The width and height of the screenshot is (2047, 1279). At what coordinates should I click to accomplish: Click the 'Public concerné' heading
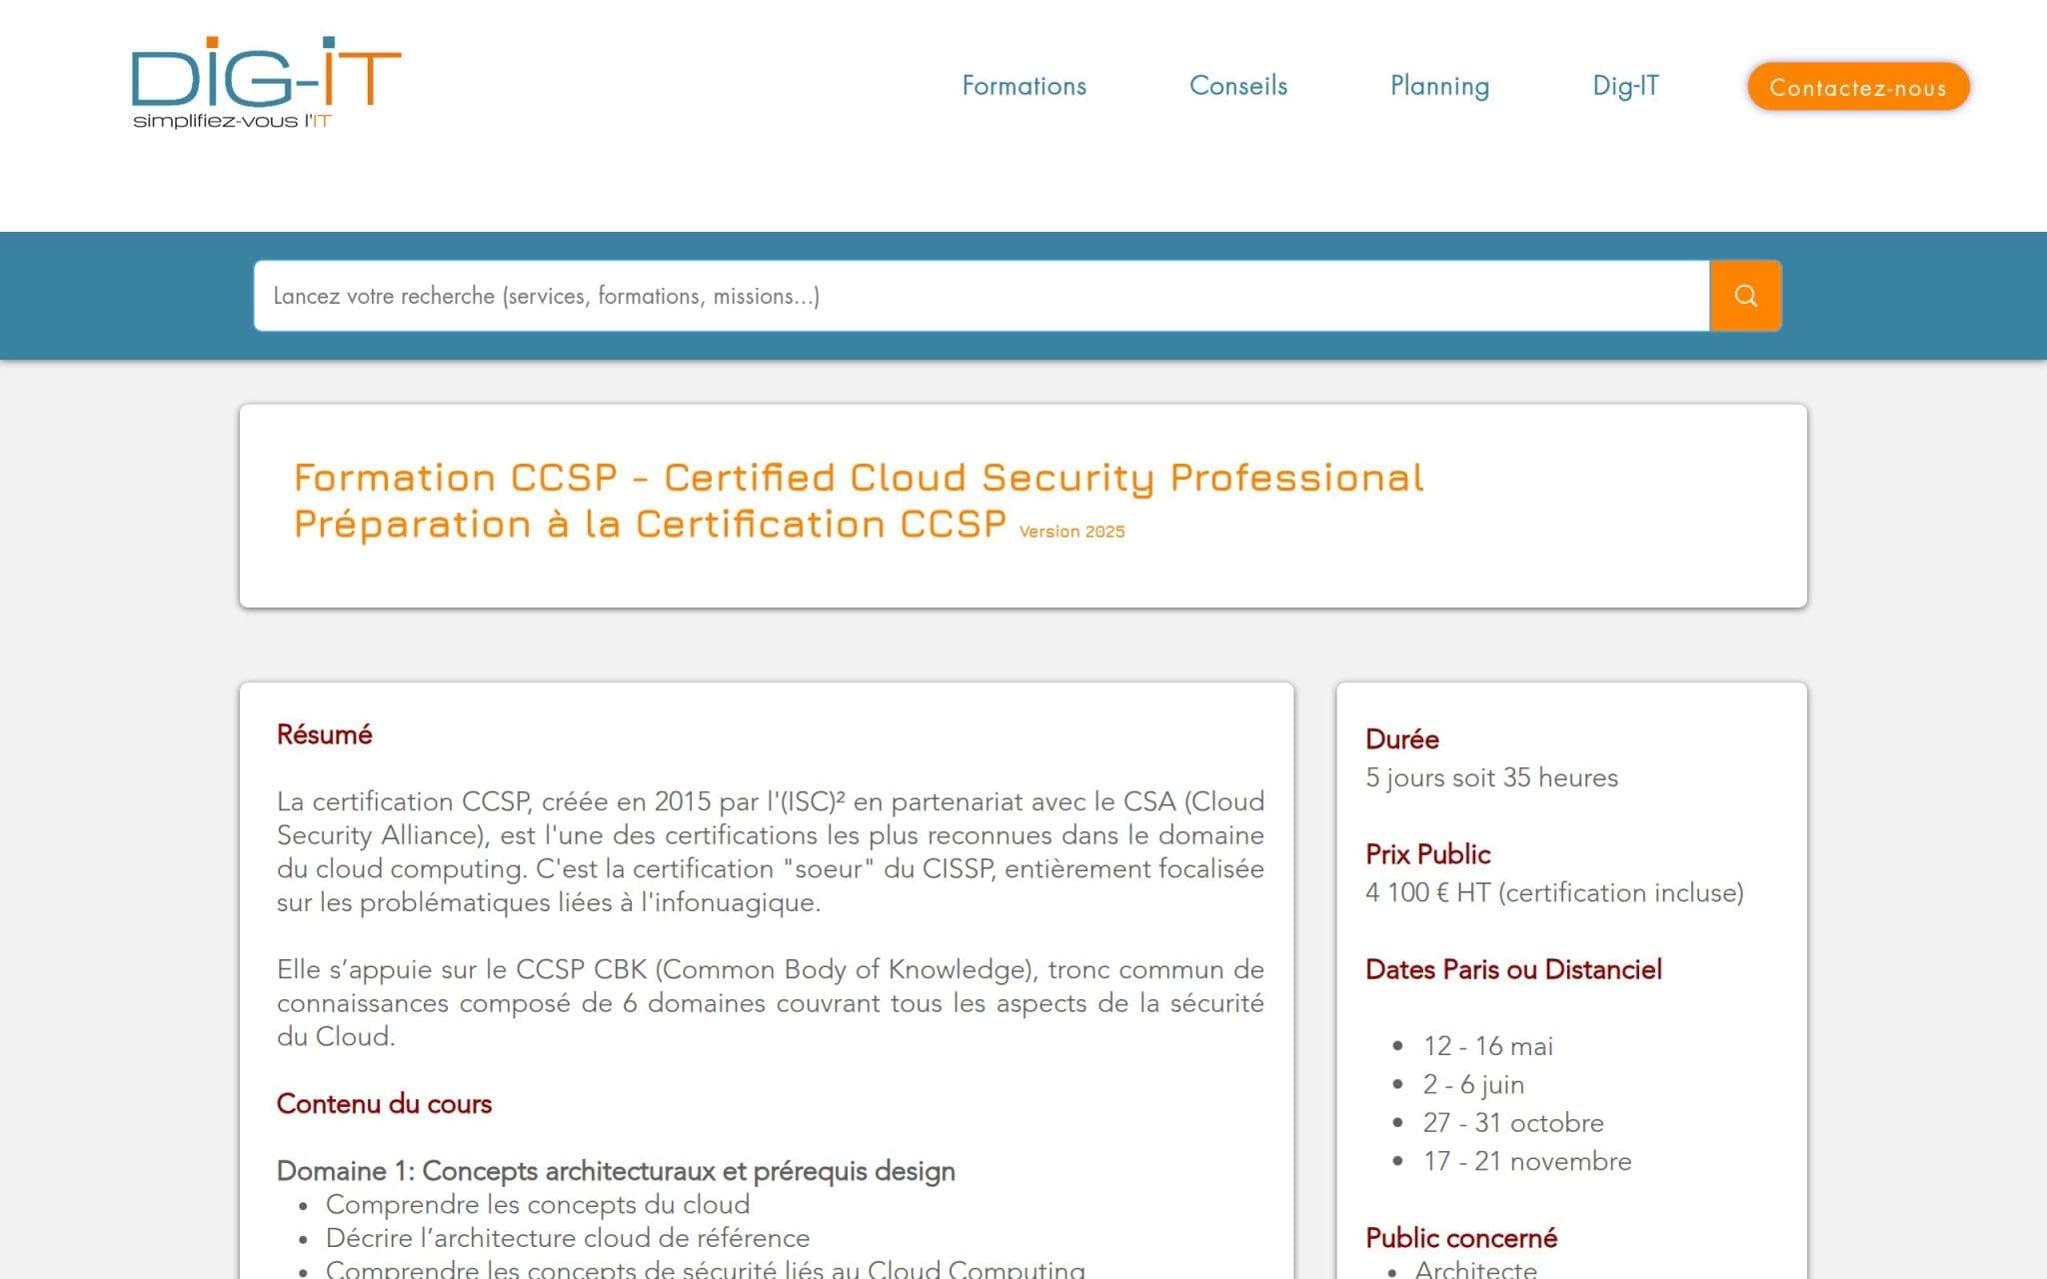pyautogui.click(x=1461, y=1238)
